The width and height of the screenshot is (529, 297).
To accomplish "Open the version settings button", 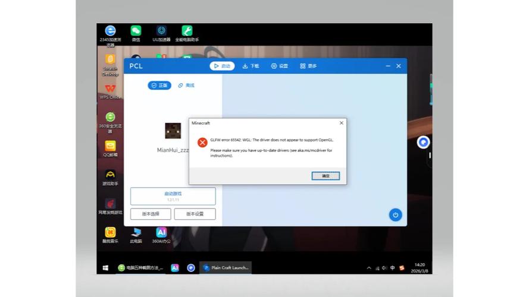I will 195,214.
